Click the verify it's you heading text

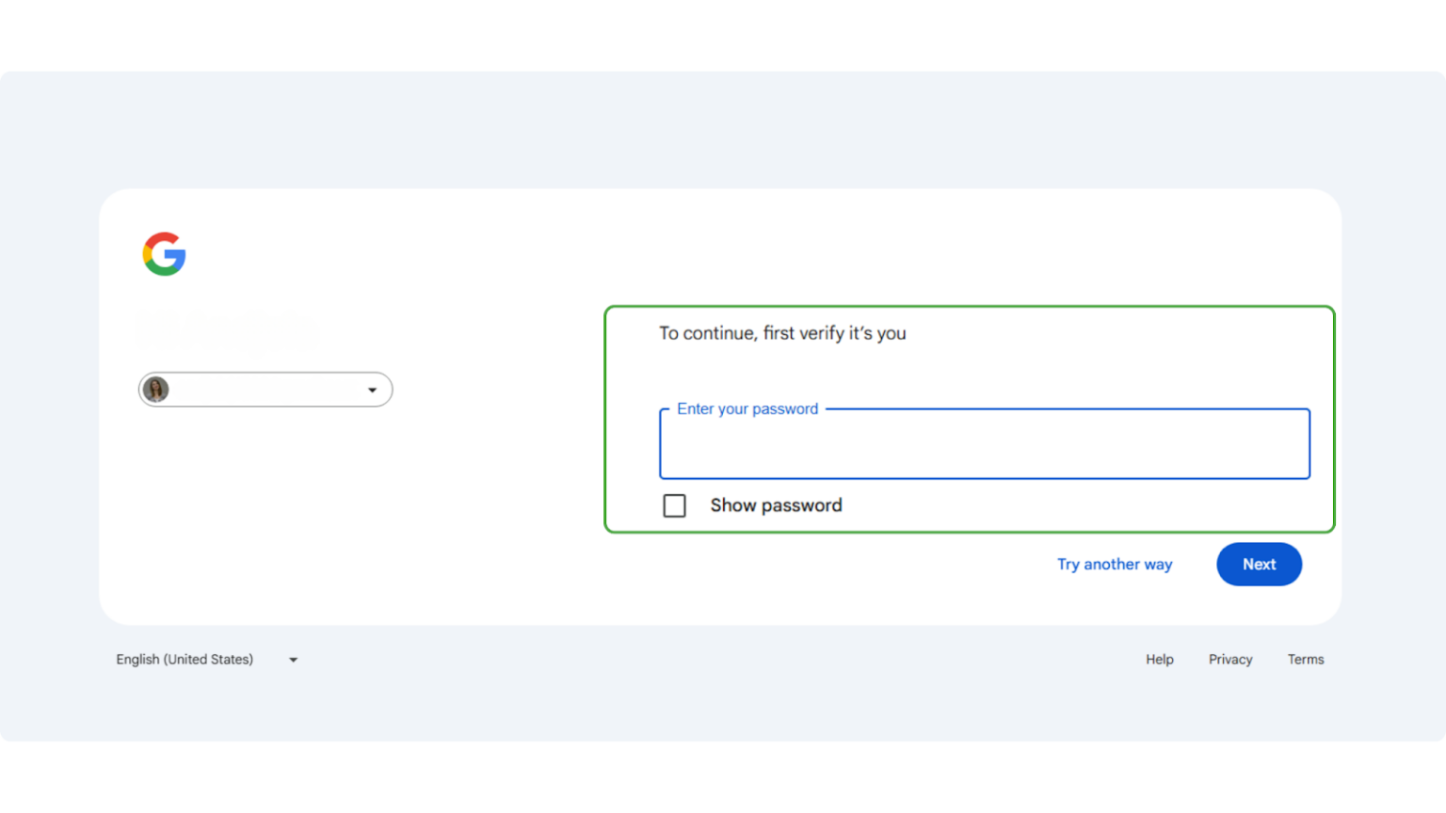[x=782, y=333]
